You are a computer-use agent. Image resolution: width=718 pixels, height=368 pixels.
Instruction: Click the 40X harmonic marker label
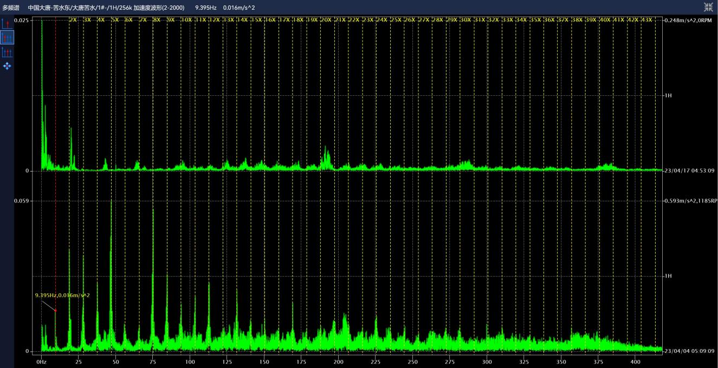(605, 19)
